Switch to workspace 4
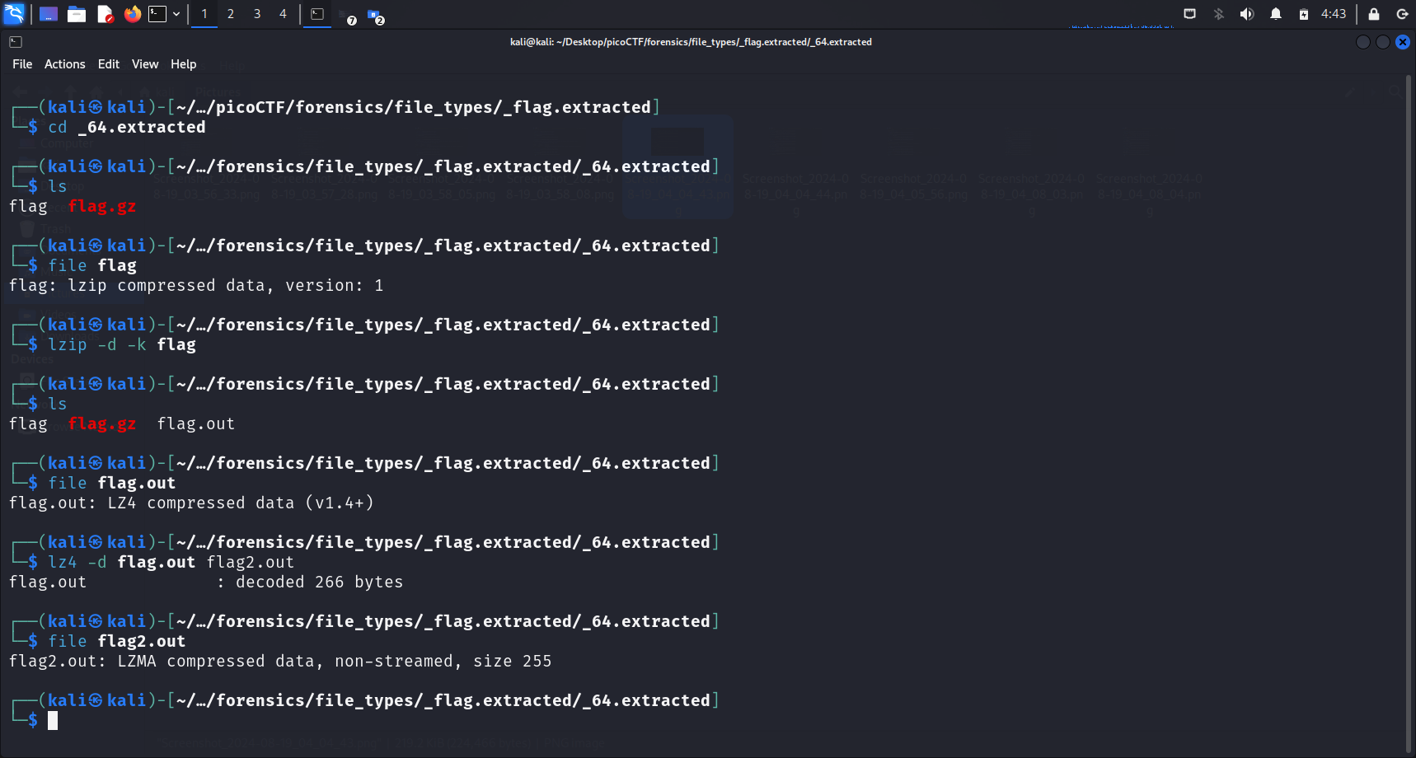Image resolution: width=1416 pixels, height=758 pixels. 283,14
